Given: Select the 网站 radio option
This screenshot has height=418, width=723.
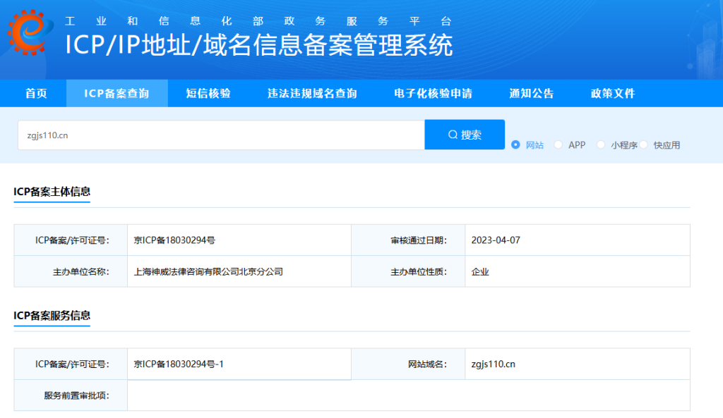Looking at the screenshot, I should coord(515,145).
